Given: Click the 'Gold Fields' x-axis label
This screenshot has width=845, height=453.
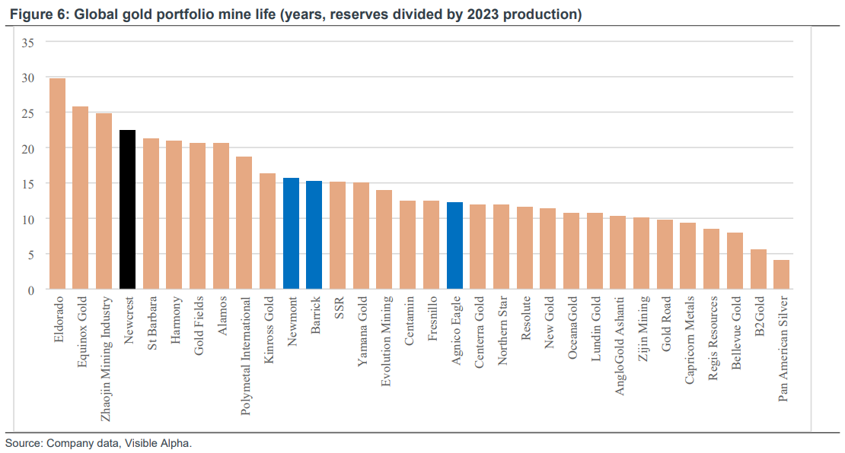Looking at the screenshot, I should pyautogui.click(x=199, y=325).
